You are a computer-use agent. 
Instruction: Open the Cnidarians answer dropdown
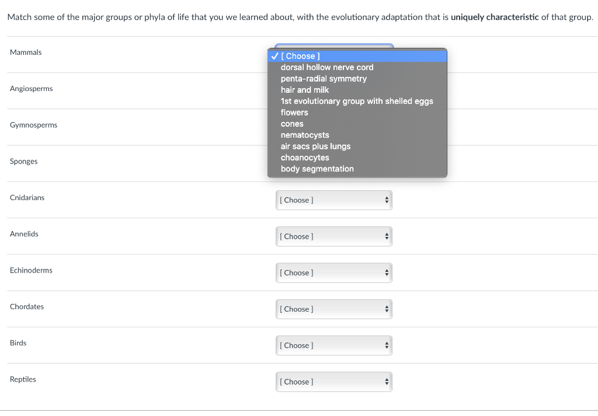point(333,200)
